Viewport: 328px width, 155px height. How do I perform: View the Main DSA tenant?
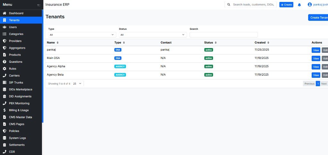pyautogui.click(x=316, y=59)
